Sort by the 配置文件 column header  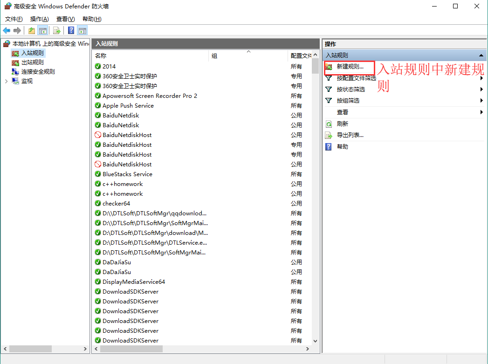(300, 55)
